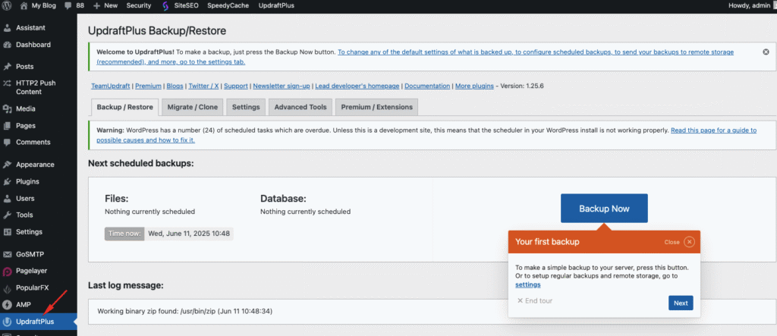Click the New item in admin bar
The image size is (777, 336).
(105, 5)
